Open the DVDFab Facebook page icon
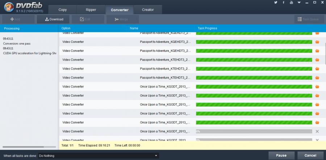 (x=283, y=3)
